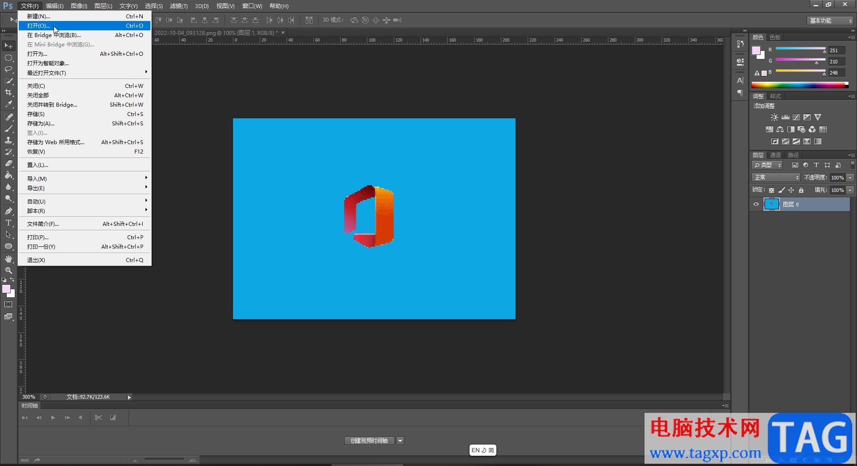Select the Lasso tool
This screenshot has height=466, width=857.
8,69
